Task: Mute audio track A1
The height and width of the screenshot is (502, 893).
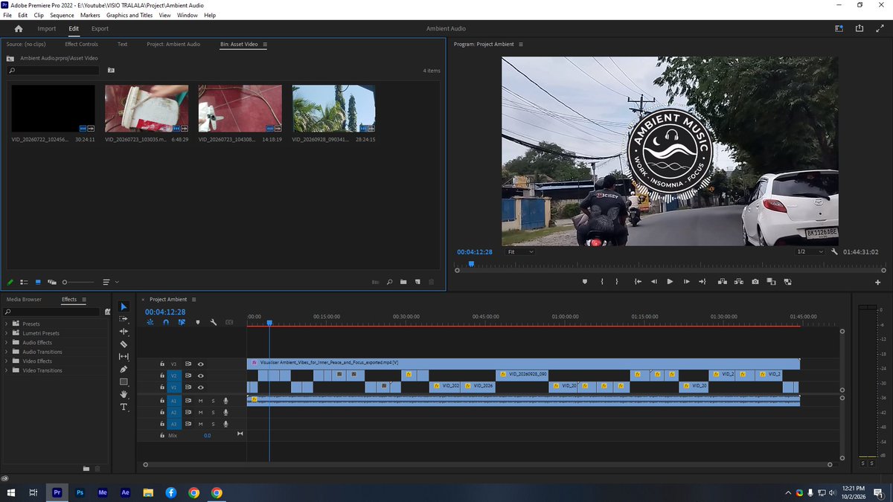Action: (x=200, y=401)
